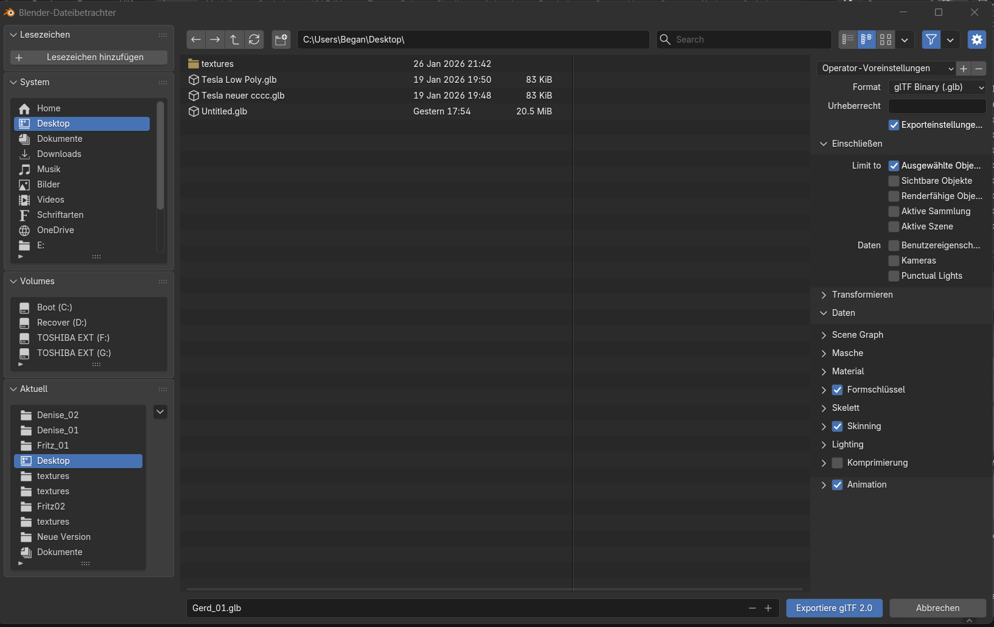Image resolution: width=994 pixels, height=627 pixels.
Task: Switch to thumbnail display mode
Action: point(886,40)
